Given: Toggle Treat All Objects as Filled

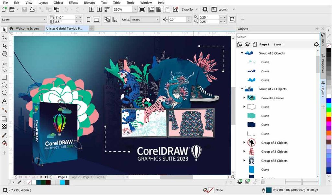Looking at the screenshot, I should click(x=232, y=19).
